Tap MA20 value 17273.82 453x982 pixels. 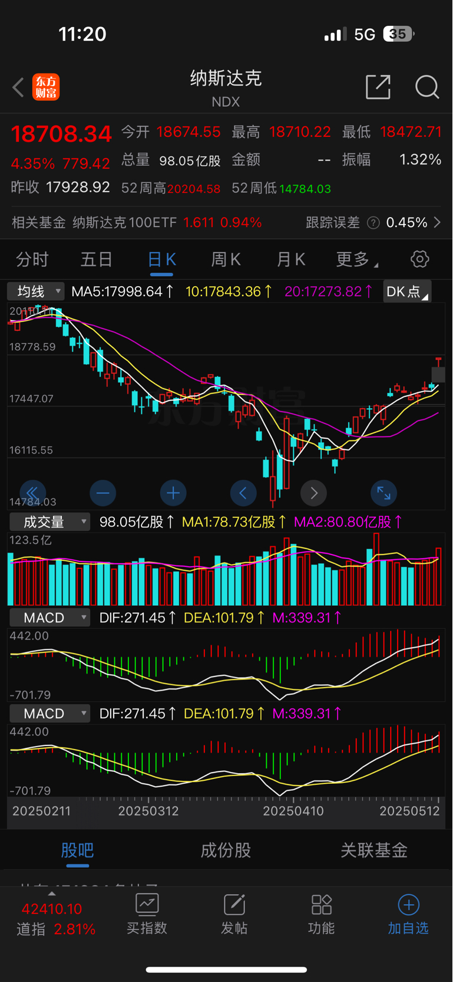pos(329,291)
